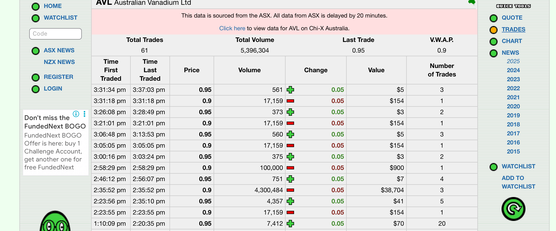Viewport: 556px width, 231px height.
Task: Click the green bullet beside CHART
Action: [x=494, y=42]
